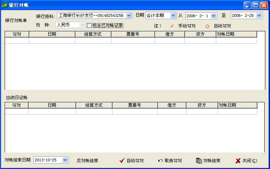The height and width of the screenshot is (169, 270).
Task: Open the disabled 币种 人民币 dropdown
Action: click(83, 25)
